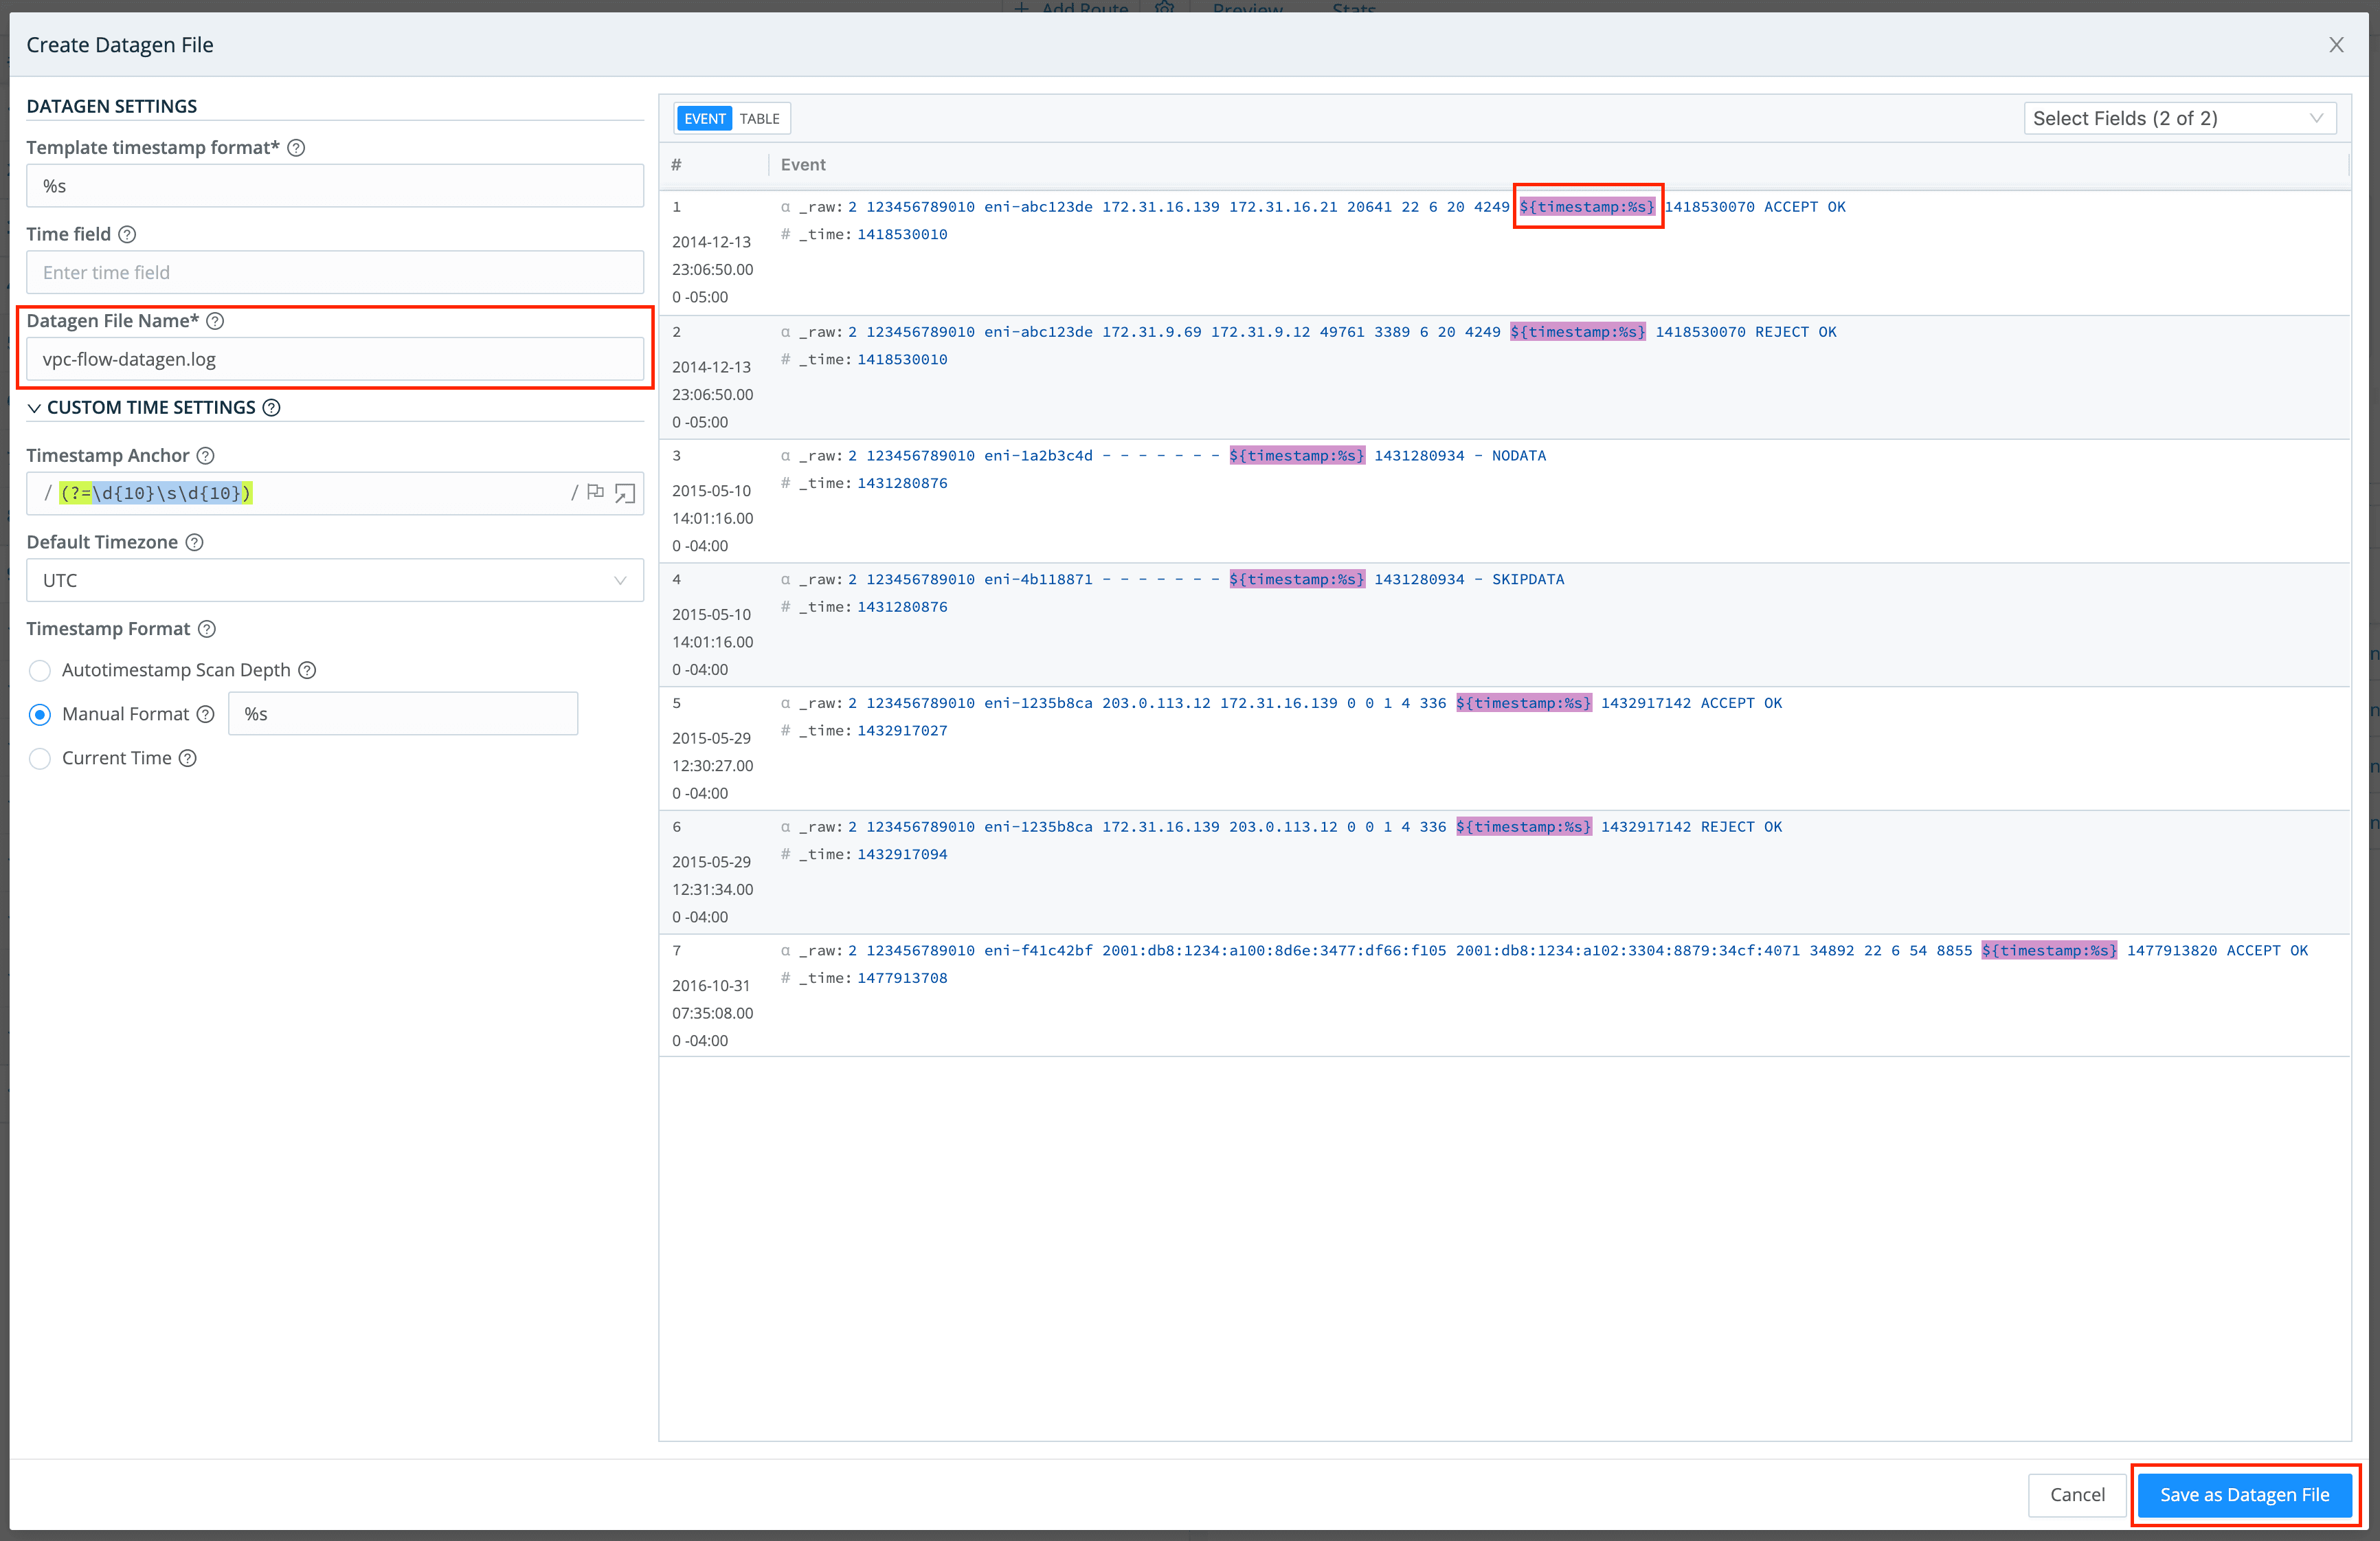This screenshot has width=2380, height=1541.
Task: Click help icon beside Datagen File Name
Action: click(x=216, y=321)
